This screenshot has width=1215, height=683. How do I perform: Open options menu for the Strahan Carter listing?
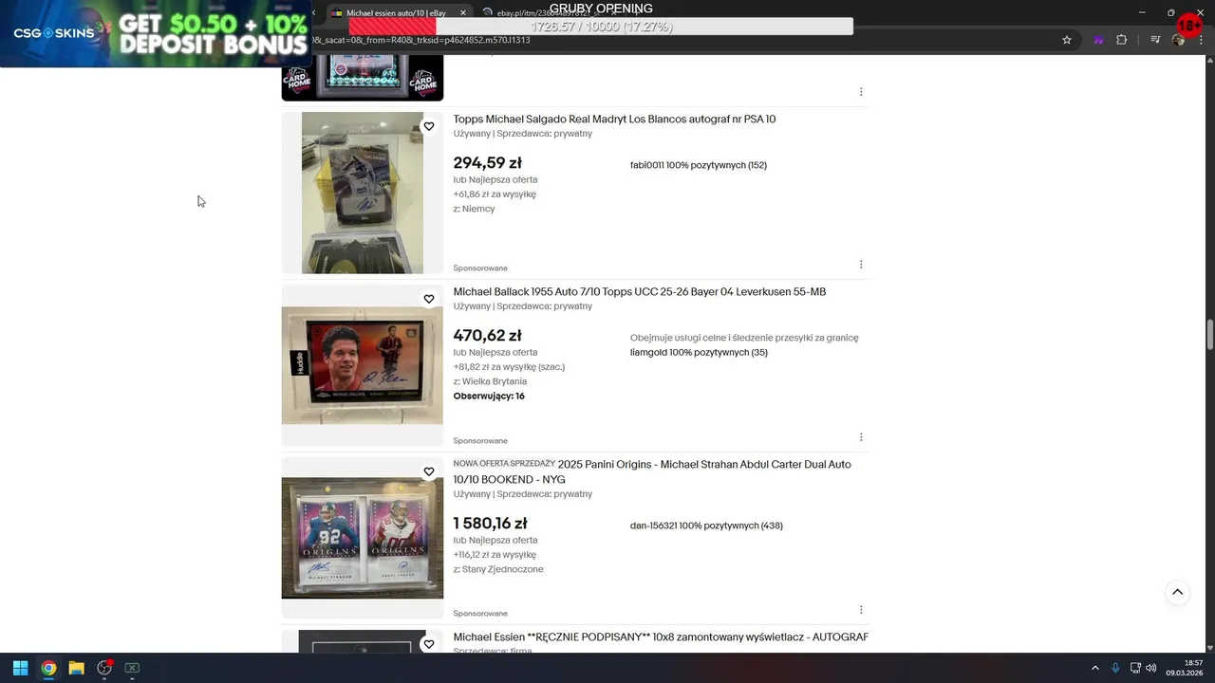pyautogui.click(x=861, y=610)
